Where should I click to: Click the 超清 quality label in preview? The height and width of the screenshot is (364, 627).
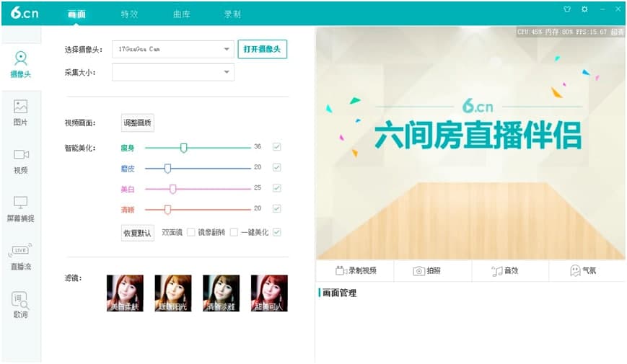pos(618,32)
